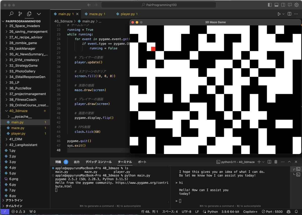Open the run options dropdown arrow
Image resolution: width=302 pixels, height=215 pixels.
pos(283,14)
